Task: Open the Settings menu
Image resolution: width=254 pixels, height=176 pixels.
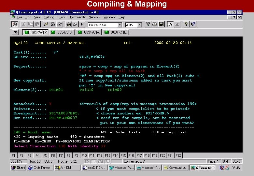Action: (x=50, y=17)
